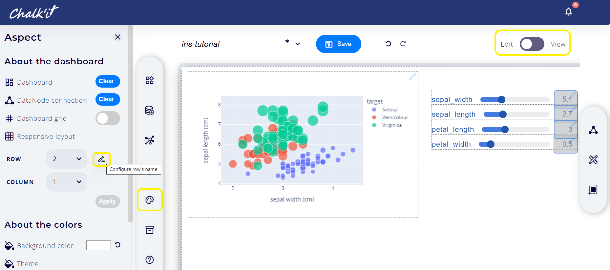Enable the Dashboard grid toggle
The height and width of the screenshot is (270, 610).
(x=108, y=118)
